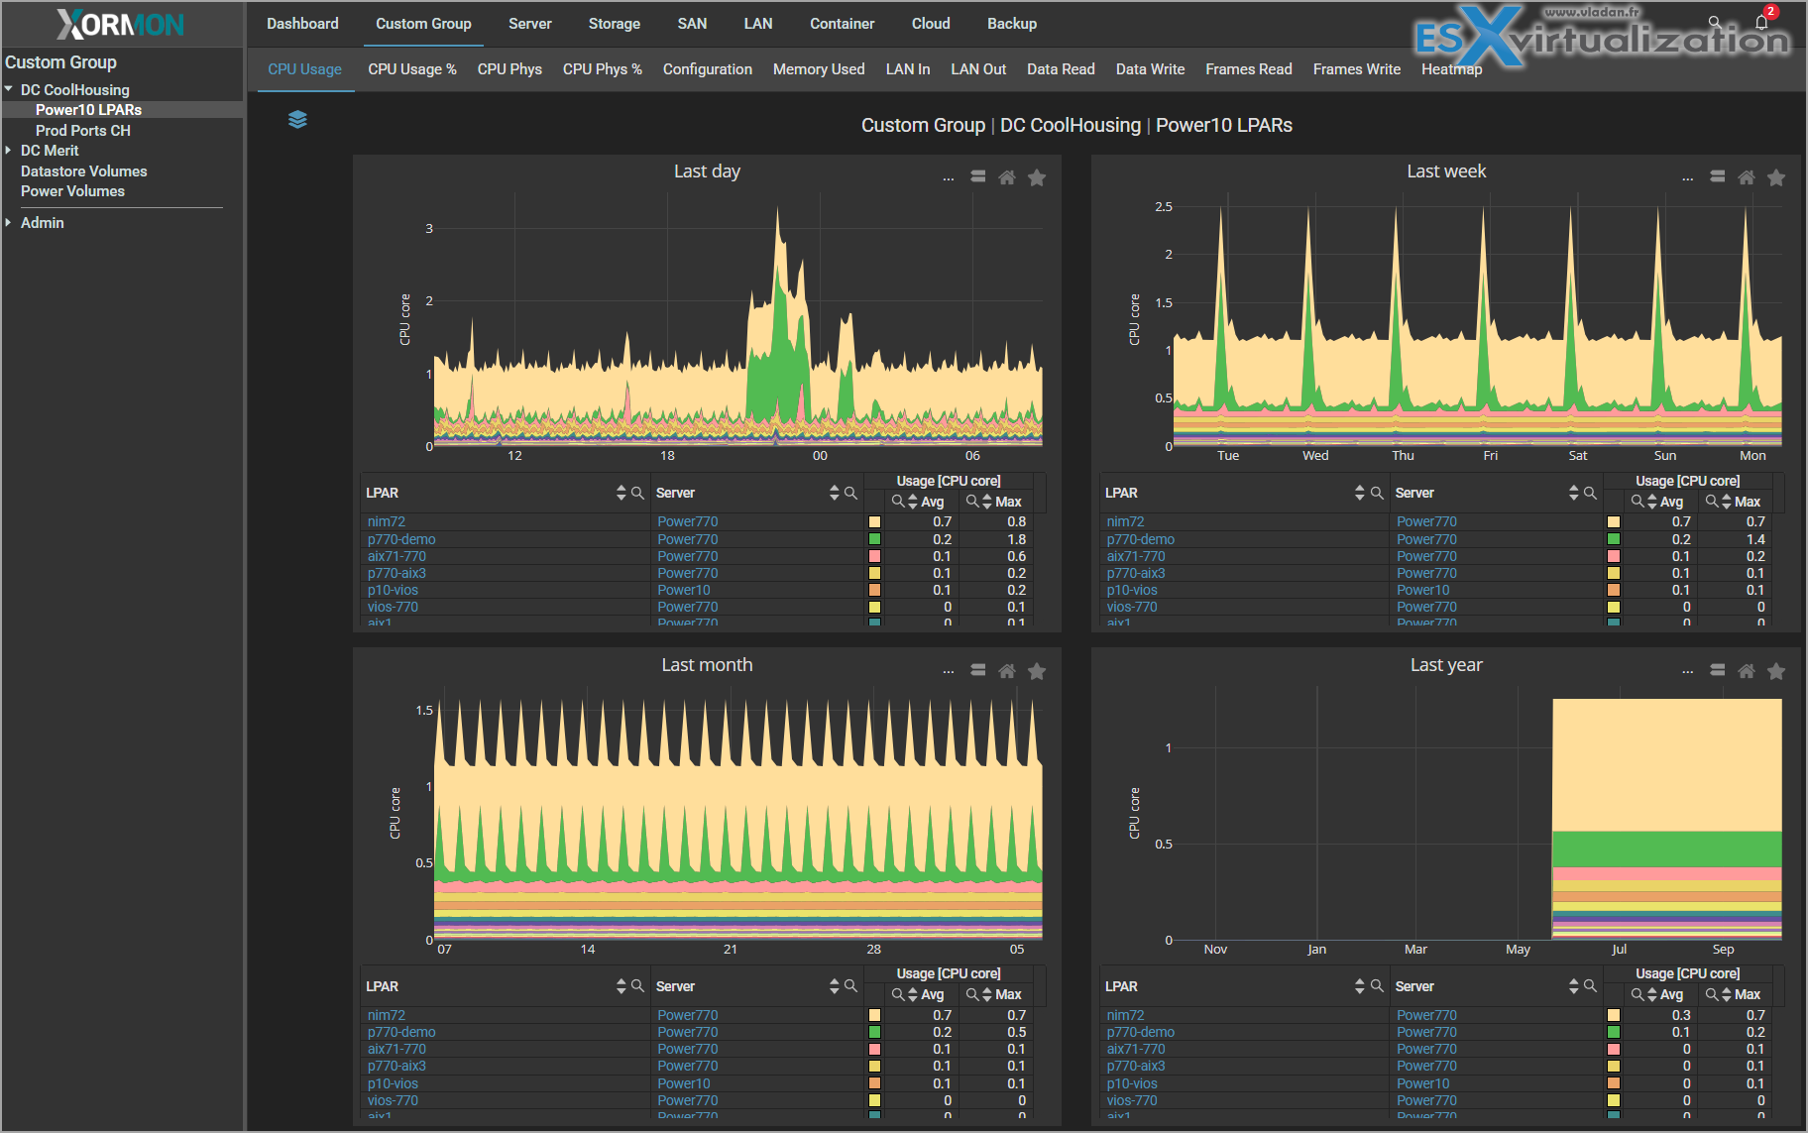Open Power10 server link in Last week table
Screen dimensions: 1808x1133
(1422, 590)
